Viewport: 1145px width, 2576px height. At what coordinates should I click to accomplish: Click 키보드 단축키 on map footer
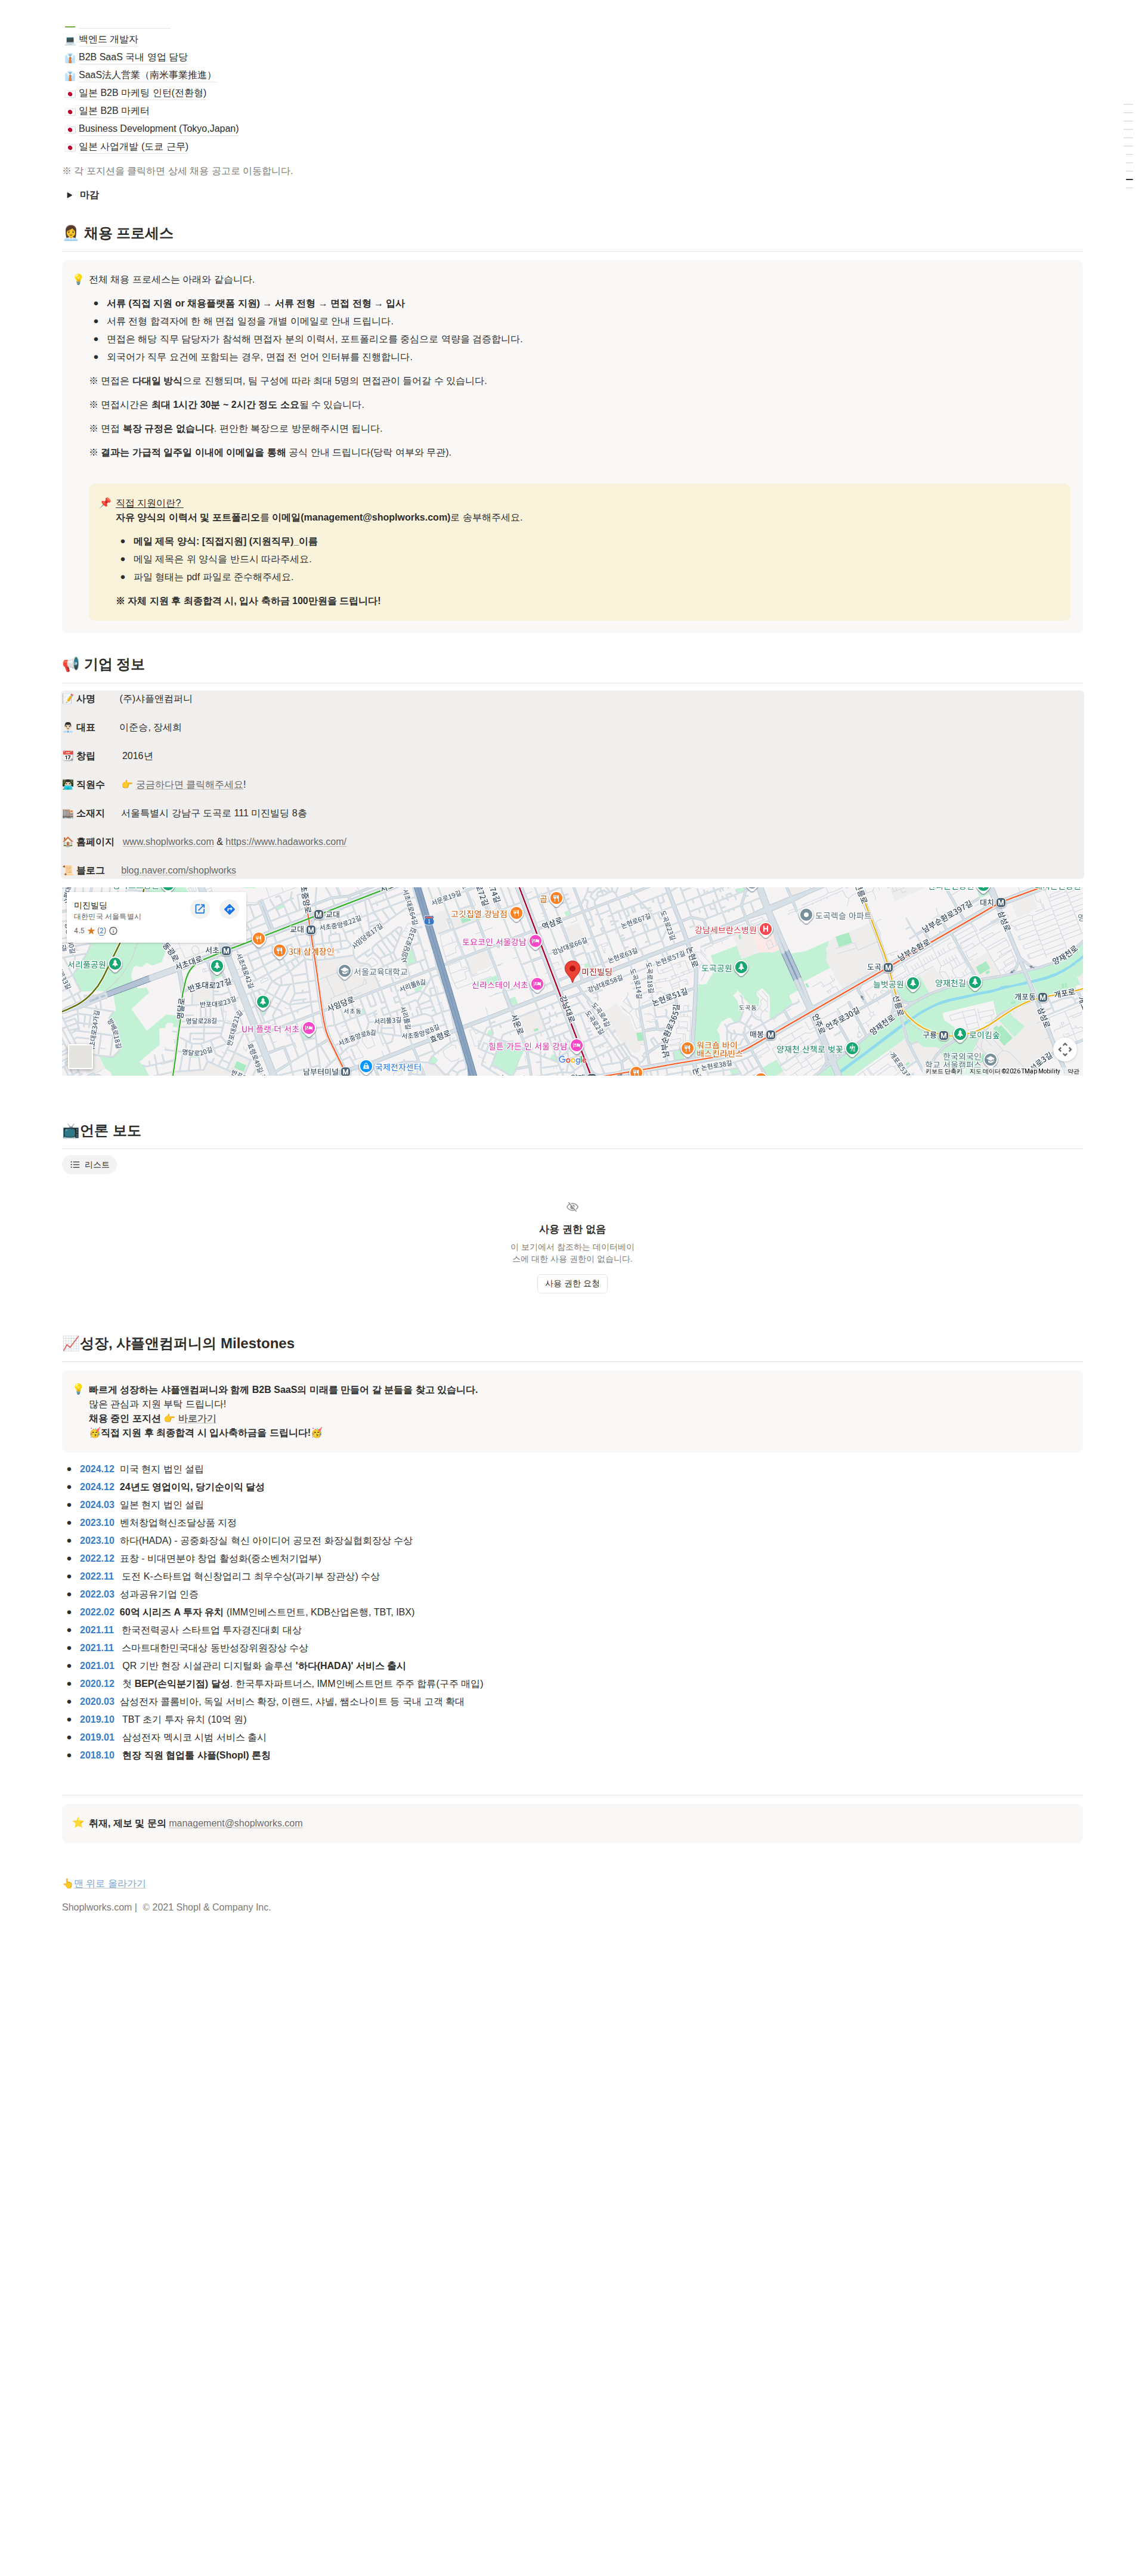click(943, 1071)
